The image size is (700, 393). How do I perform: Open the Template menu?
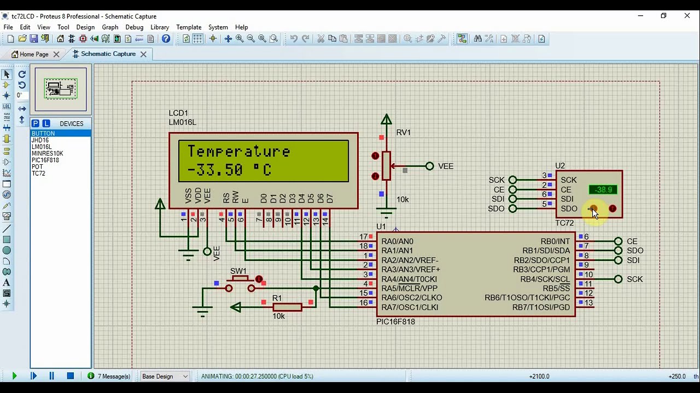189,27
